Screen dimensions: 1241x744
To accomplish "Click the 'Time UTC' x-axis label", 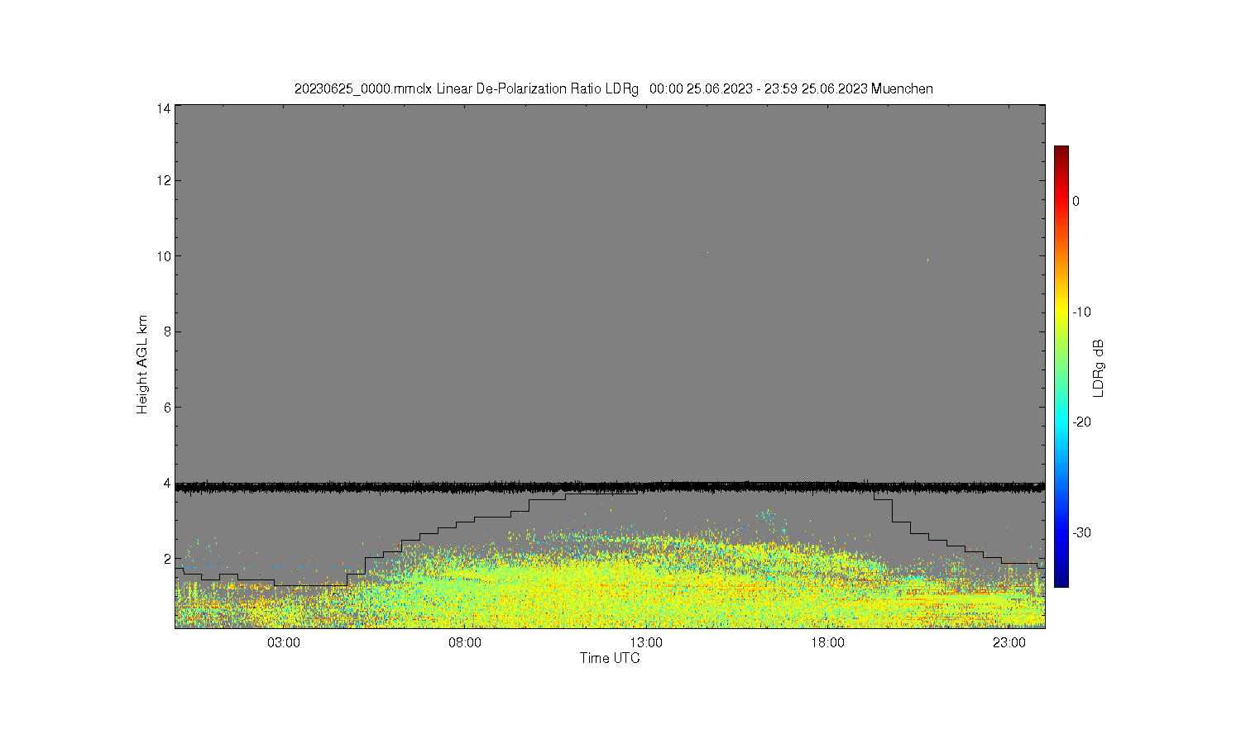I will coord(610,659).
